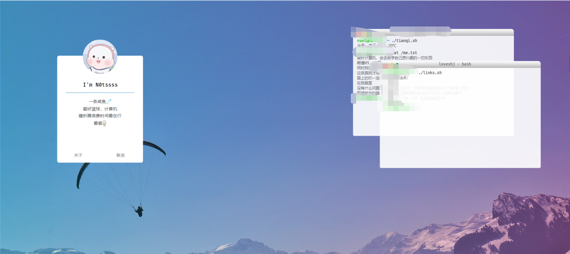Click the fish emoji after 一条咸鱼

pos(109,101)
